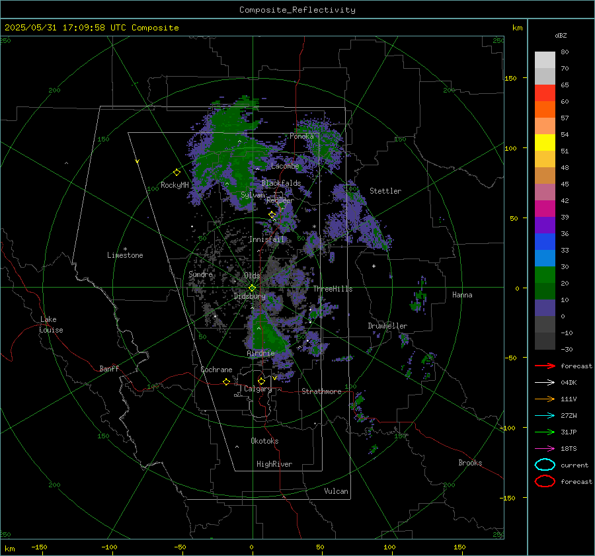Click the yellow diamond marker at Red Deer

pyautogui.click(x=272, y=215)
